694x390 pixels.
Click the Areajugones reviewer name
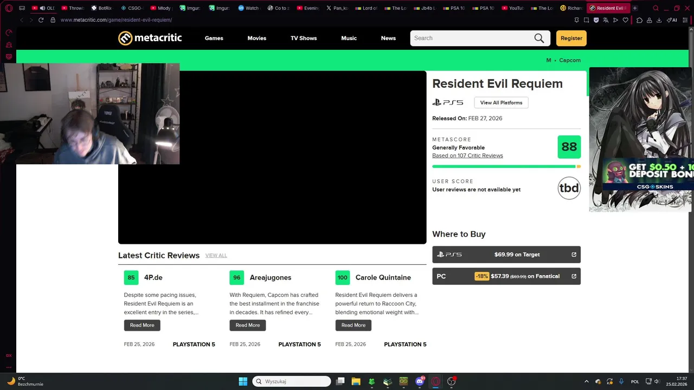tap(271, 277)
